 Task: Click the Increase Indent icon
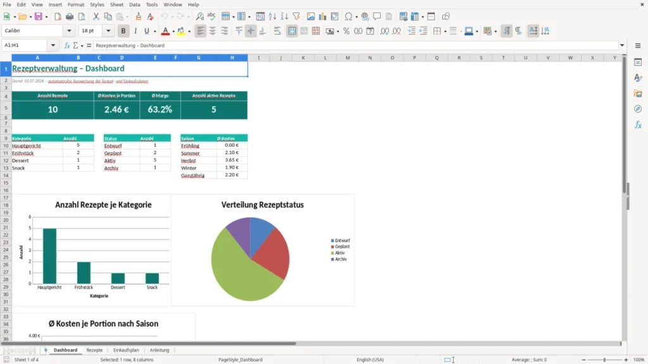click(411, 31)
